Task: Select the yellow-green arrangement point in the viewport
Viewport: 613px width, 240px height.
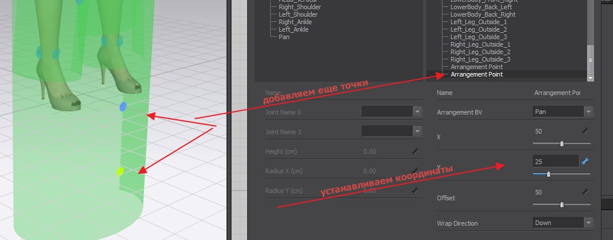Action: [x=120, y=171]
